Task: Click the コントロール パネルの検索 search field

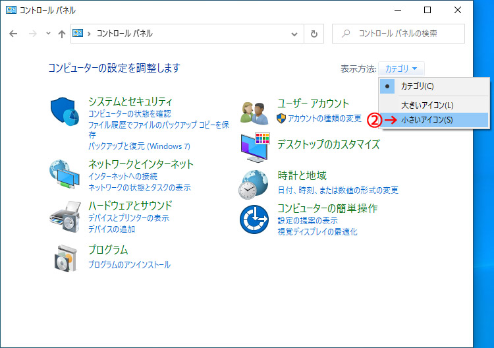Action: (x=398, y=34)
